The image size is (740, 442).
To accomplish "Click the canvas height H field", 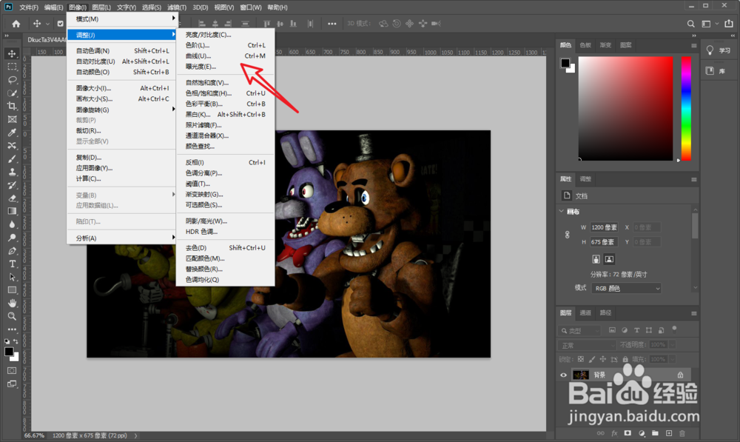I will [x=604, y=242].
